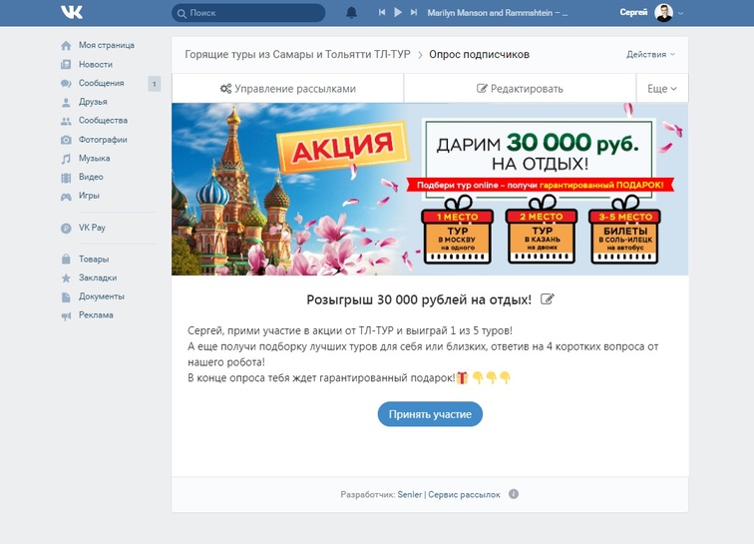Click the search magnifier icon

[182, 14]
